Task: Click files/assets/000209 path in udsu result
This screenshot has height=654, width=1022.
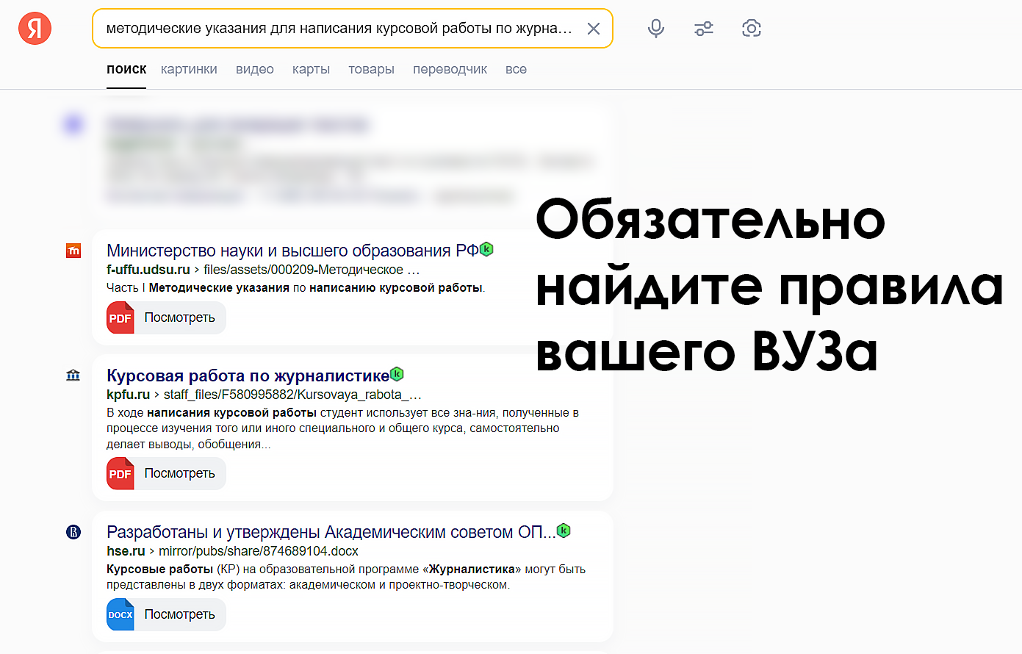Action: pos(312,270)
